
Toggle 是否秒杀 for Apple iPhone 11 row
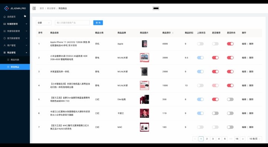pos(230,44)
